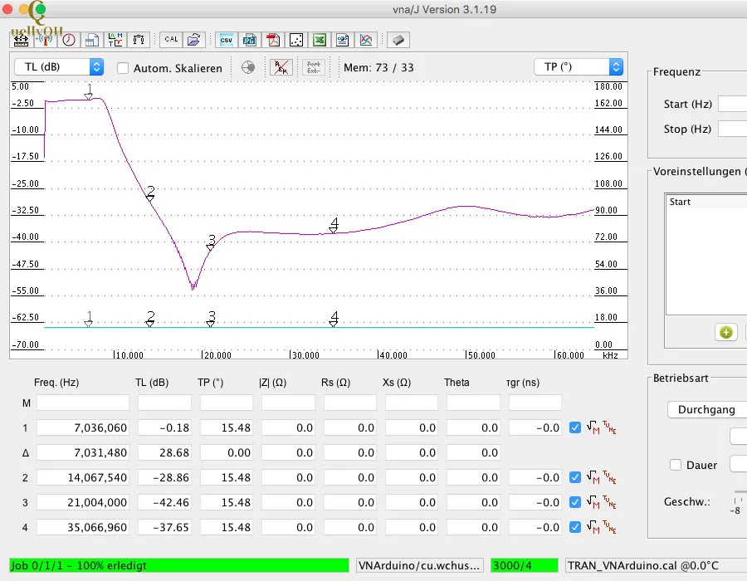Select marker 1 on the cyan phase line
Image resolution: width=747 pixels, height=581 pixels.
pyautogui.click(x=89, y=319)
